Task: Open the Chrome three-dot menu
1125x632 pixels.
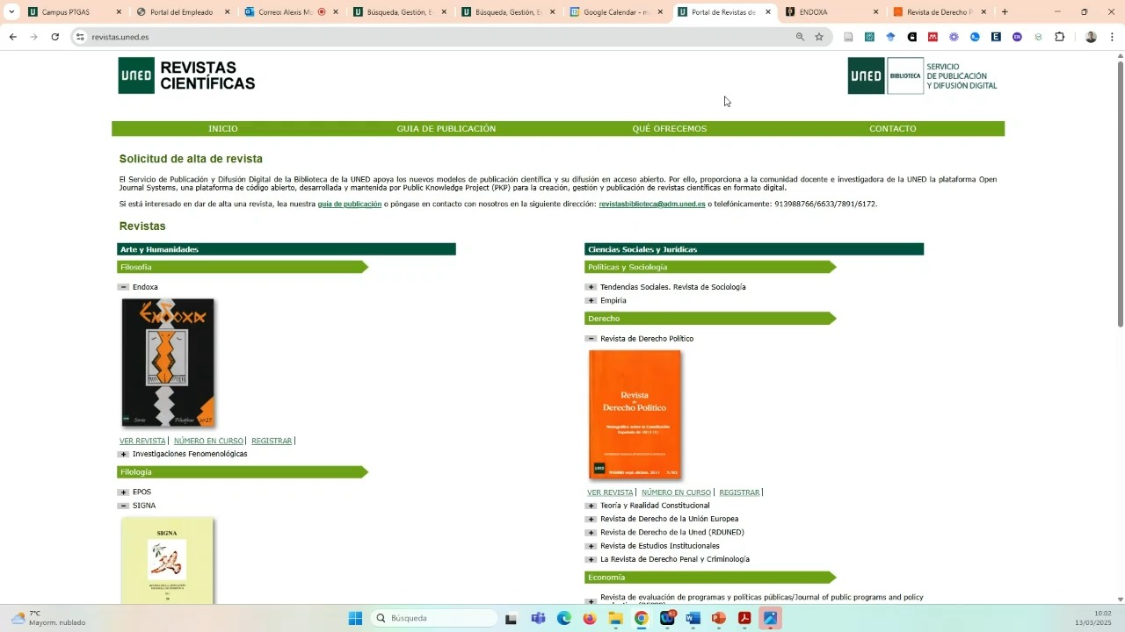Action: pyautogui.click(x=1112, y=37)
